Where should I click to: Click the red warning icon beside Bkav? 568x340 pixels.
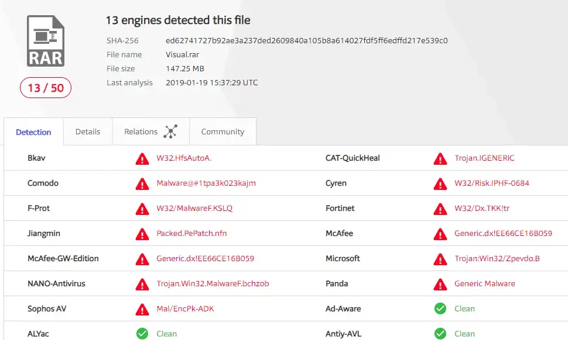pyautogui.click(x=142, y=158)
